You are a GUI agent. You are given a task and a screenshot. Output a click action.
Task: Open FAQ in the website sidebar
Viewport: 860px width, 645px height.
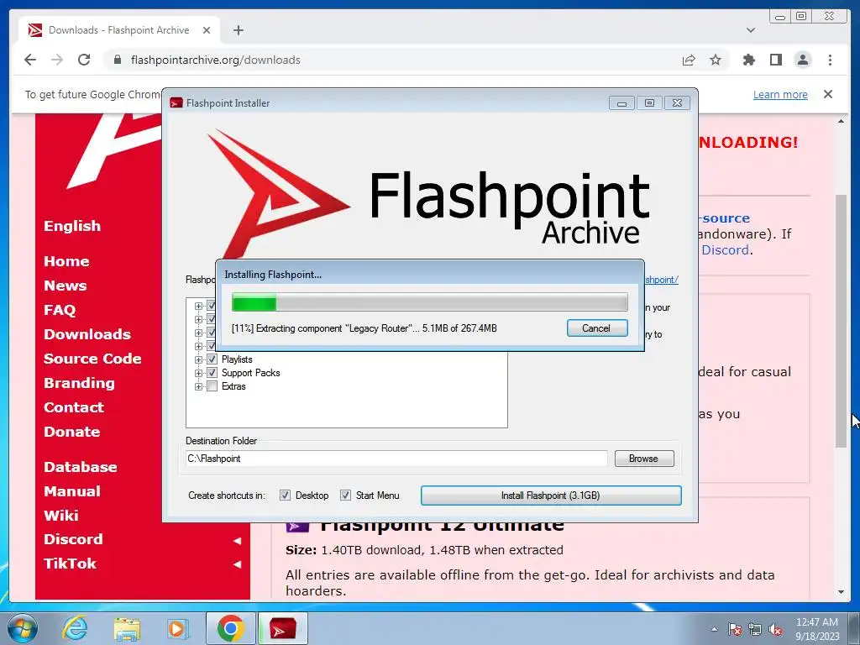(60, 310)
